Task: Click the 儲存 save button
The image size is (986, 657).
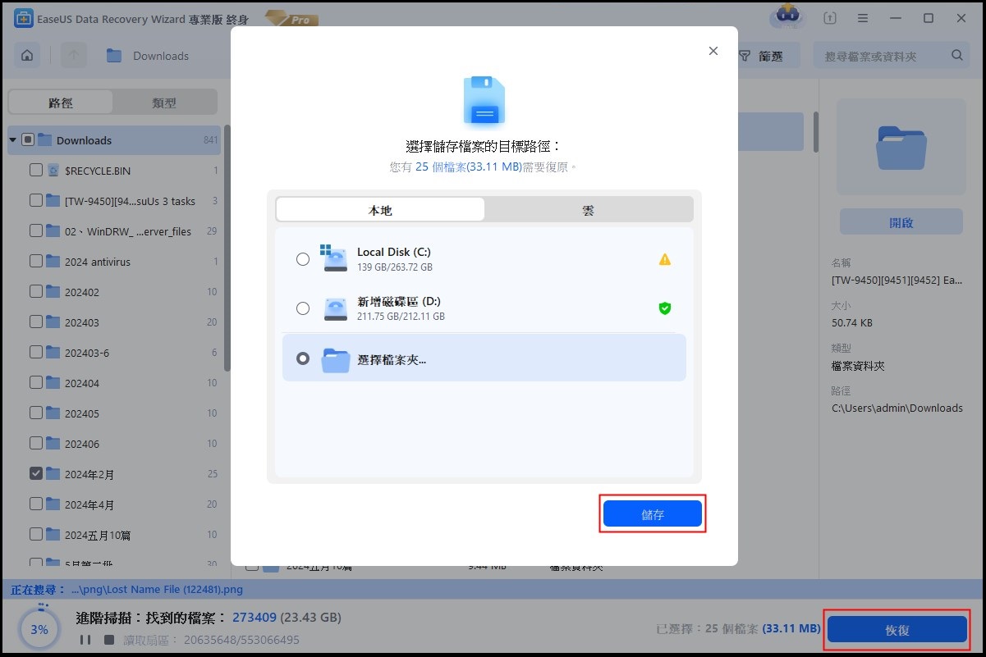Action: pos(652,514)
